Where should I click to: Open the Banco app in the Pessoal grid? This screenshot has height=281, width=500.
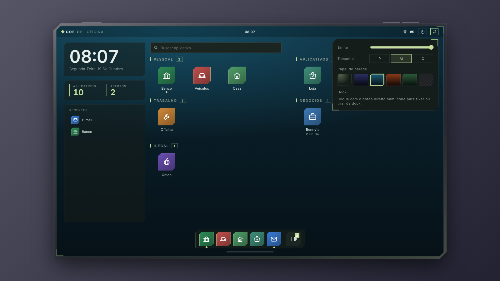pyautogui.click(x=167, y=76)
